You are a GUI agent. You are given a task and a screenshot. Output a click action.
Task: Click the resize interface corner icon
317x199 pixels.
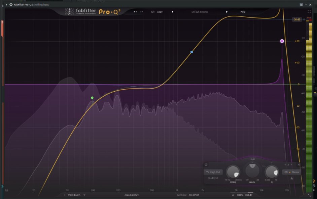click(x=309, y=195)
